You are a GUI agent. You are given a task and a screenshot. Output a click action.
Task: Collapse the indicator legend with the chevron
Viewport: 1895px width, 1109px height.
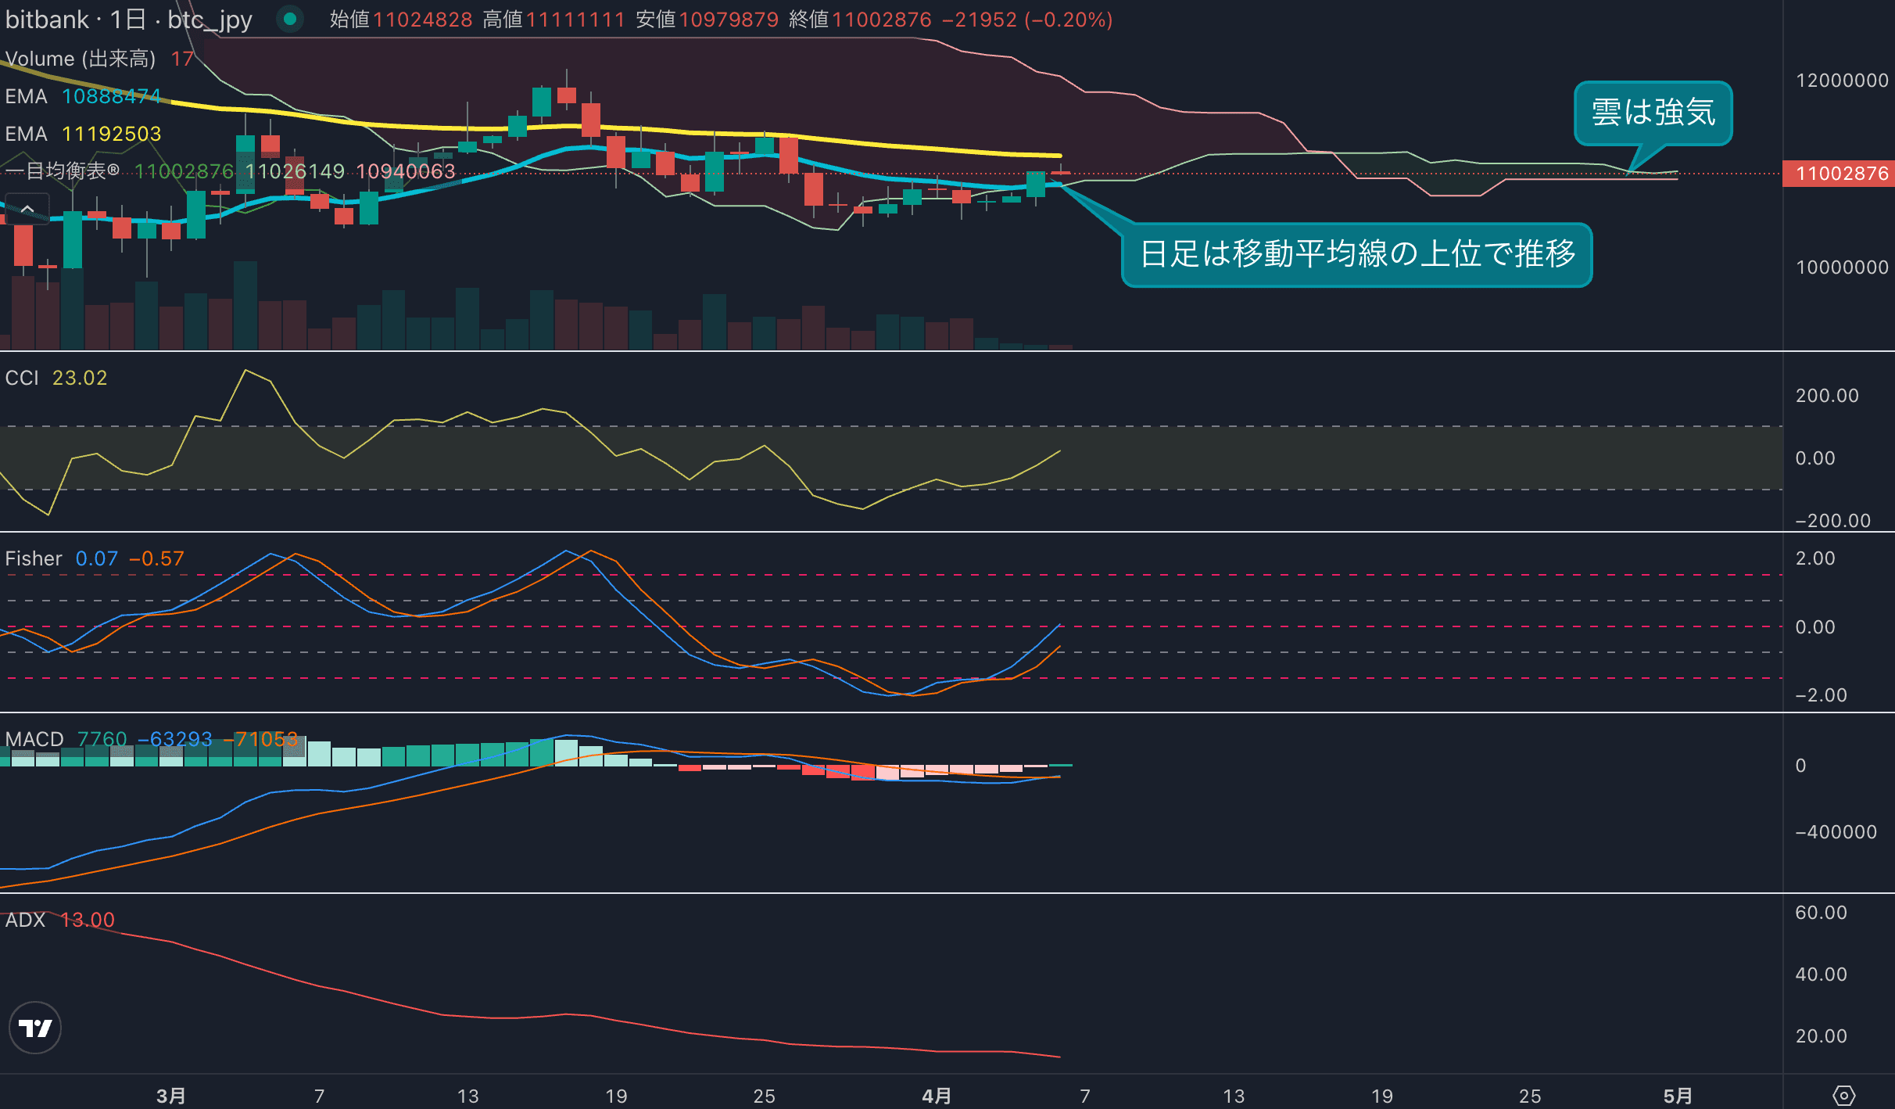coord(27,209)
